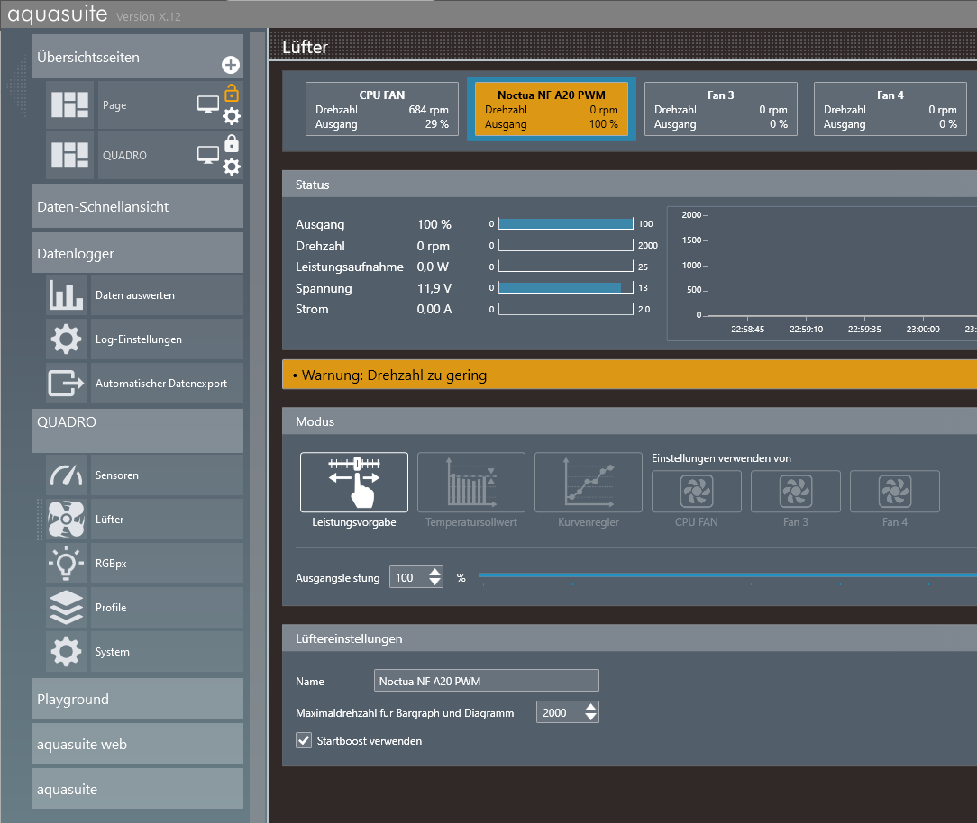The height and width of the screenshot is (823, 977).
Task: Switch to Fan 4 tab
Action: point(890,109)
